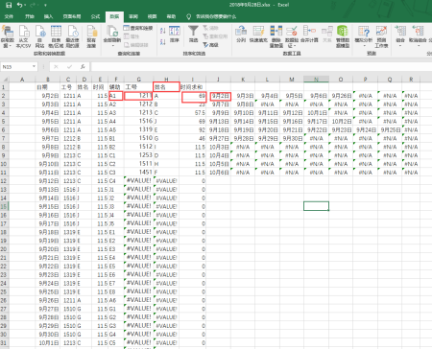Import data with 自网站 icon

[x=40, y=36]
